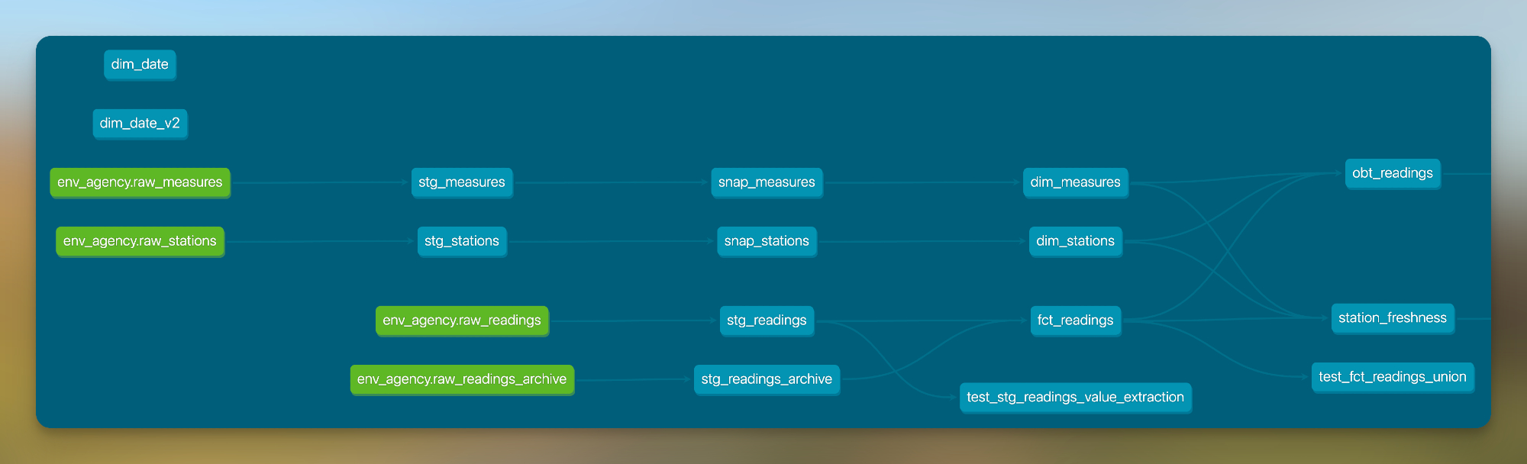Image resolution: width=1527 pixels, height=464 pixels.
Task: Click the env_agency.raw_stations source node
Action: point(140,241)
